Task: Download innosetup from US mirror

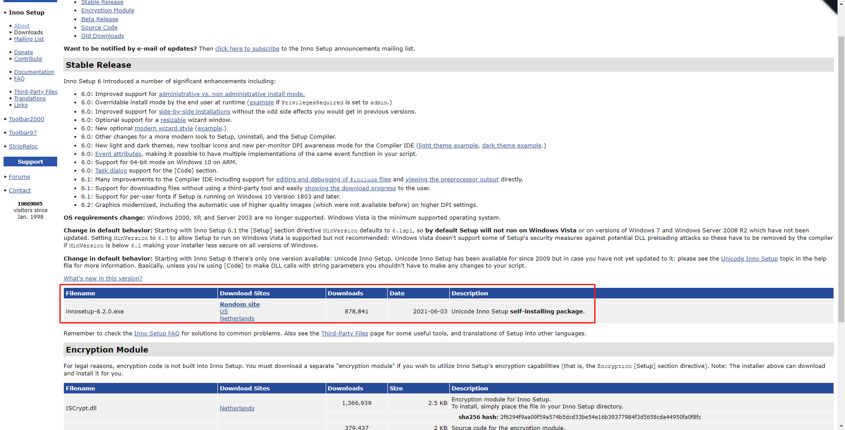Action: (224, 312)
